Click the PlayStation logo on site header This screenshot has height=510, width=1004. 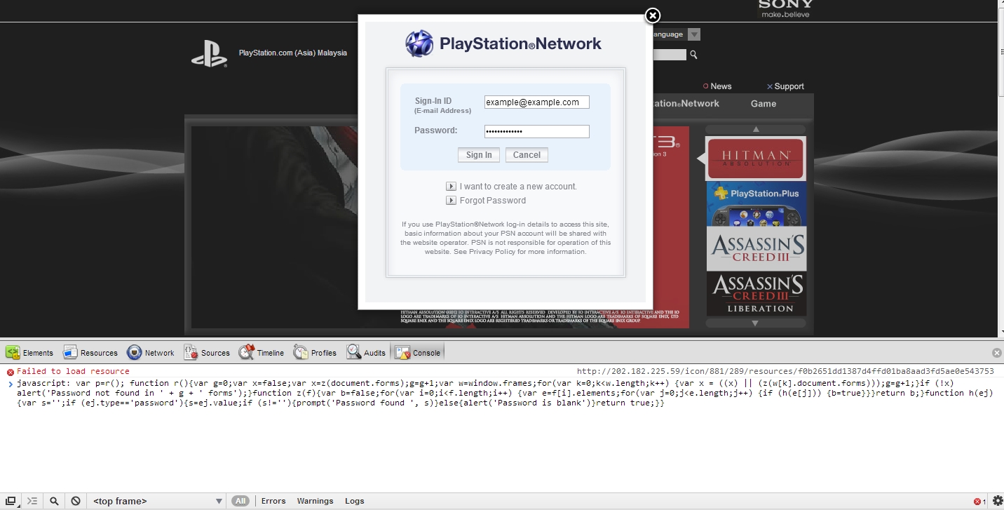pyautogui.click(x=209, y=53)
